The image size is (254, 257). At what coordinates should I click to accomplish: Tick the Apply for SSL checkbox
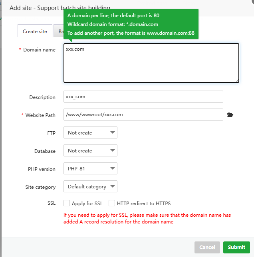click(x=67, y=203)
